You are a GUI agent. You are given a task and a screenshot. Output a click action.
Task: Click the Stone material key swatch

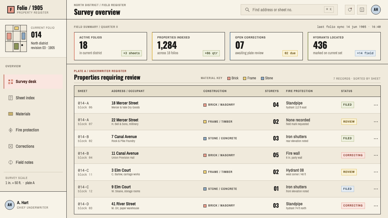click(x=263, y=78)
